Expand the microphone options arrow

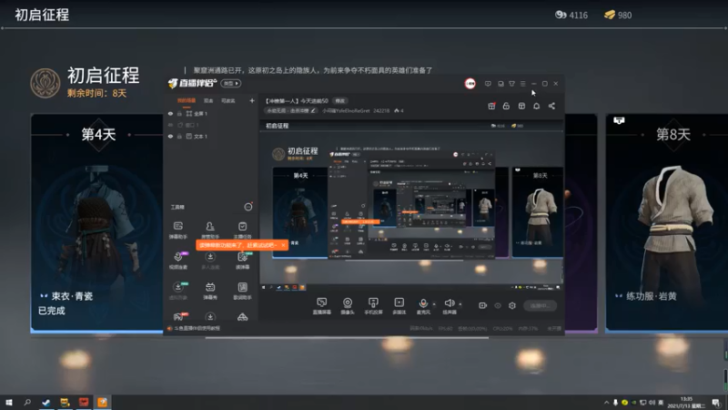click(x=434, y=304)
